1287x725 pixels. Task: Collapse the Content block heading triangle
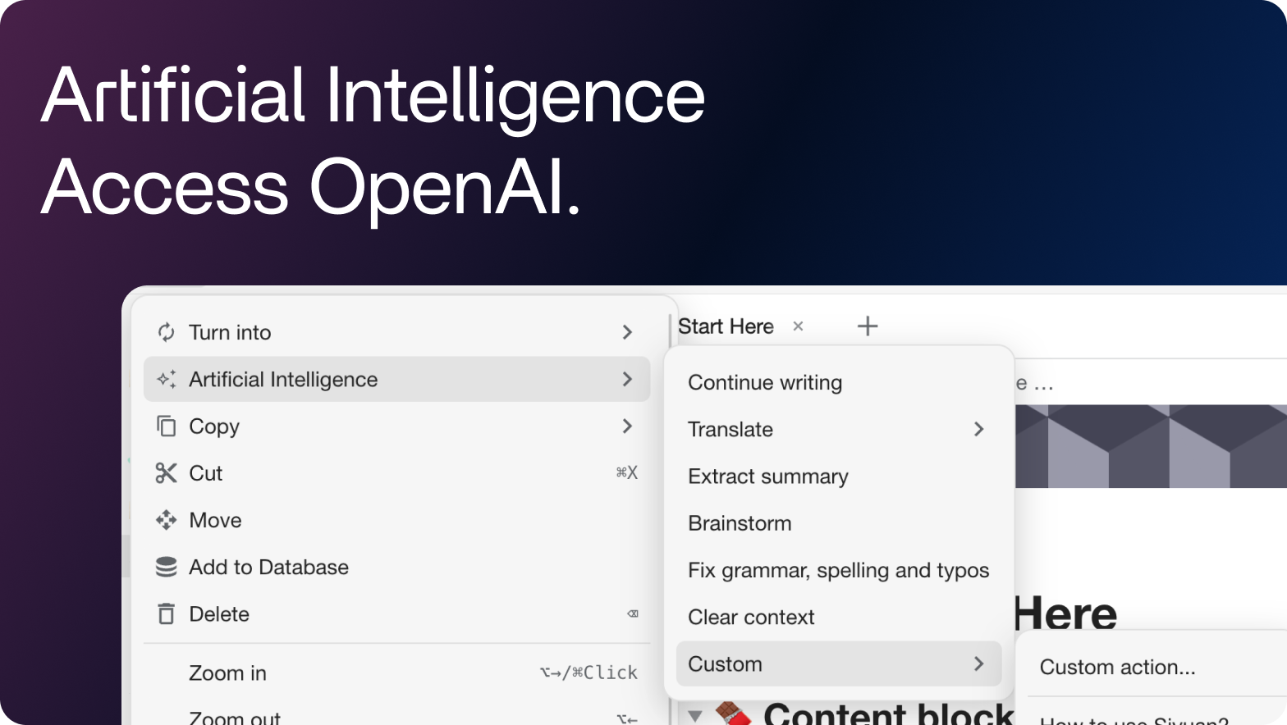(695, 715)
